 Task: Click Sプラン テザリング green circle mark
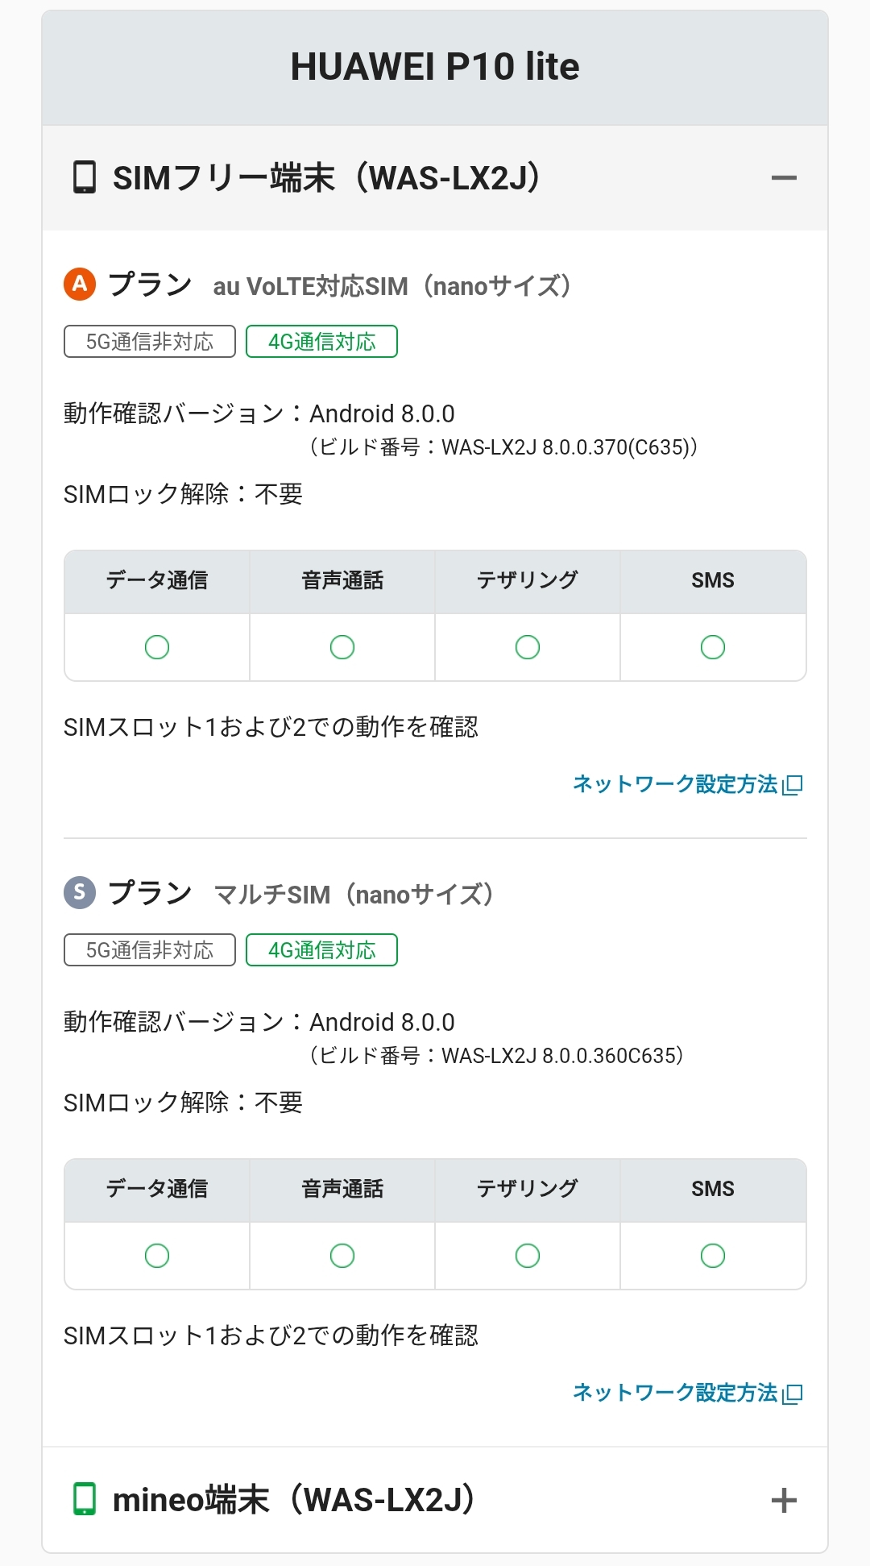tap(528, 1256)
